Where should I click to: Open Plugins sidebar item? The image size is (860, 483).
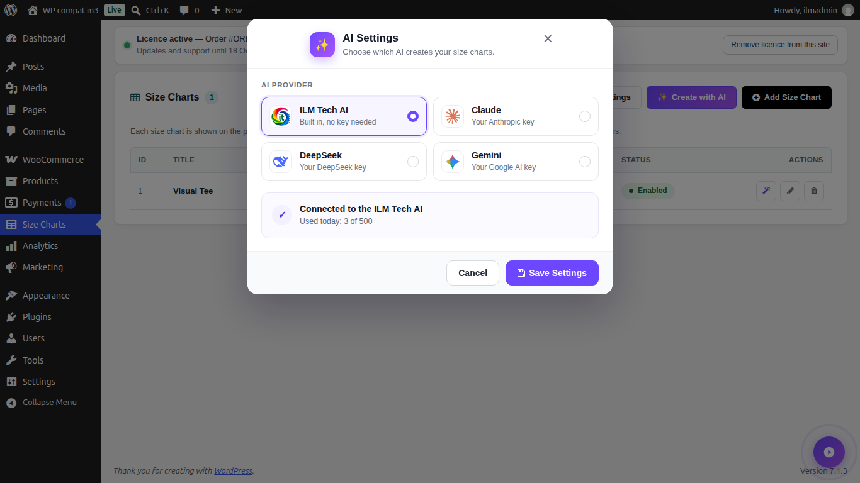[x=50, y=317]
